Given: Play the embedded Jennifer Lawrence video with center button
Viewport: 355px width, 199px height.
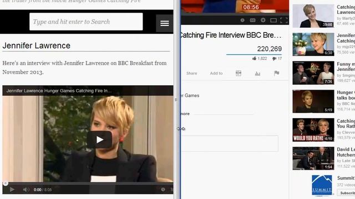Looking at the screenshot, I should tap(99, 140).
